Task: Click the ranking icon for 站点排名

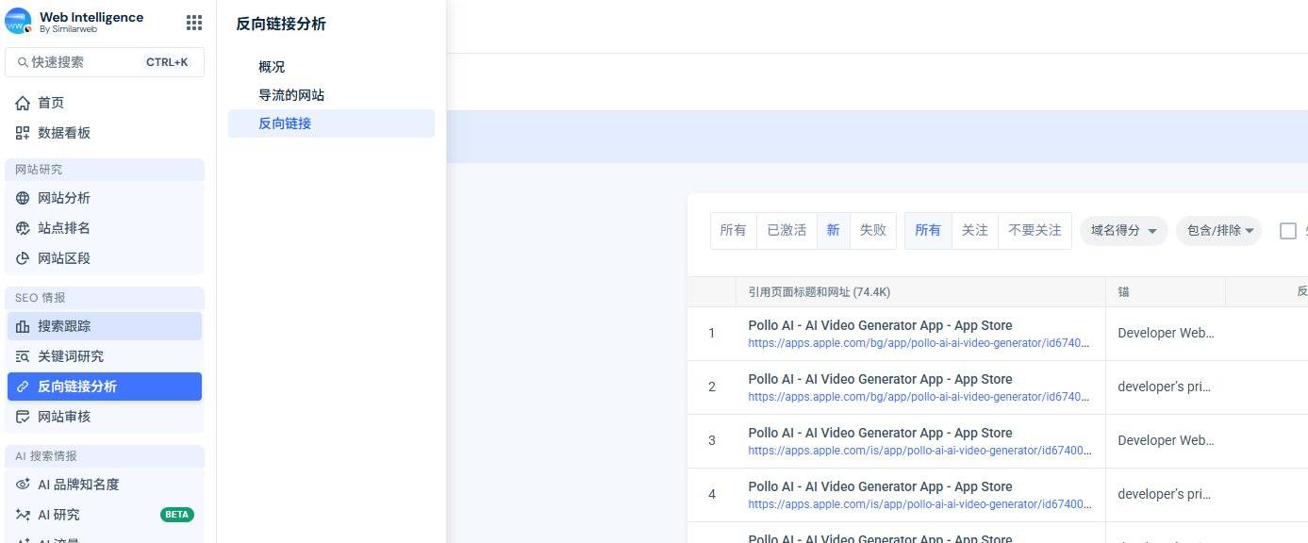Action: point(23,228)
